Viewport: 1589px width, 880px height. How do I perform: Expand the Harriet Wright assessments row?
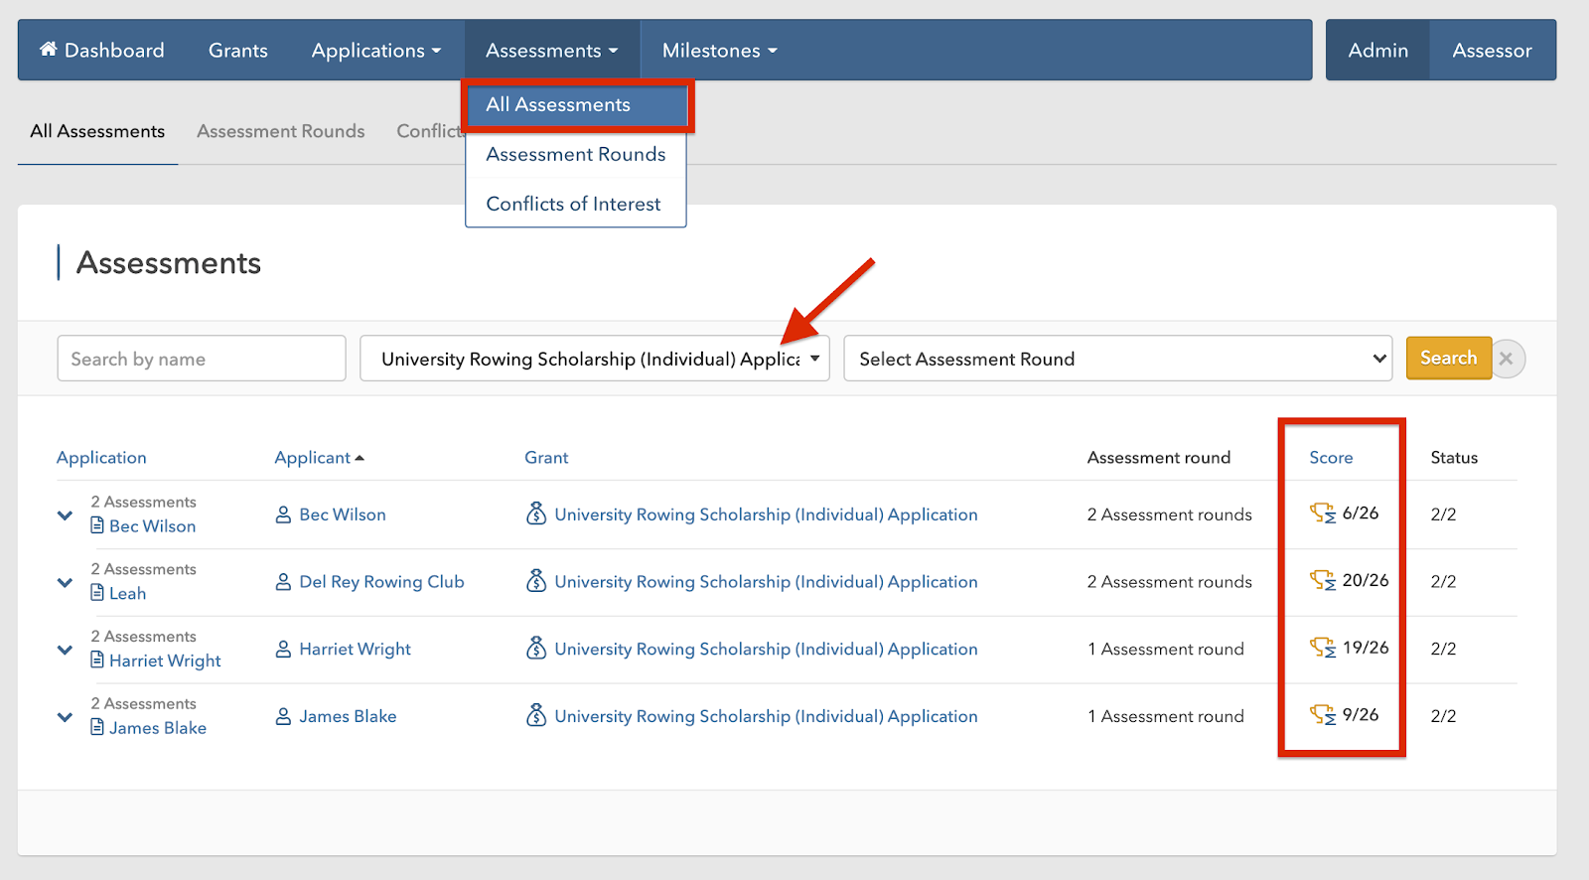tap(65, 650)
